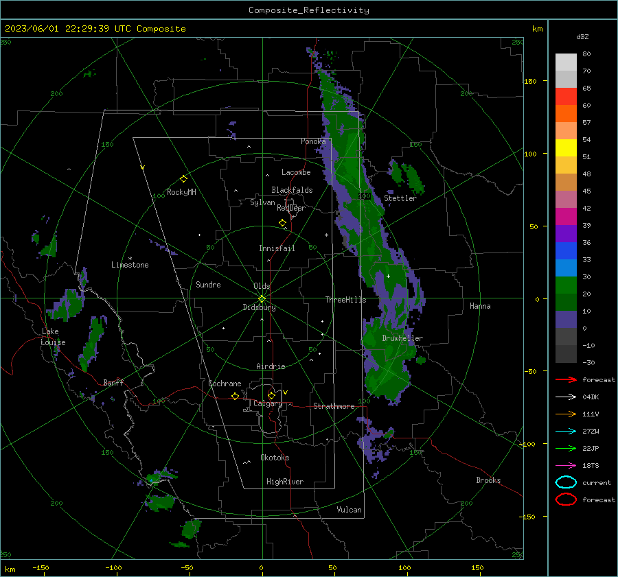Click the Lake Louise label
This screenshot has width=618, height=577.
53,337
